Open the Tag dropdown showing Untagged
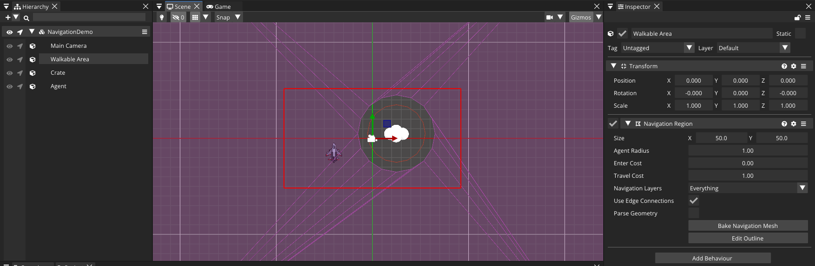The width and height of the screenshot is (815, 266). click(x=657, y=48)
